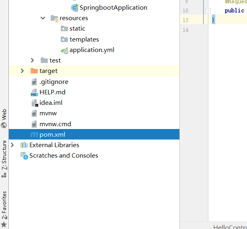247x229 pixels.
Task: Click the HELP.md markdown icon
Action: click(34, 92)
